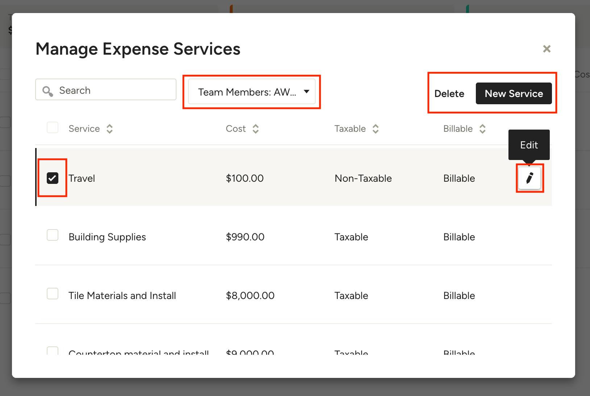This screenshot has height=396, width=590.
Task: Check the Building Supplies checkbox
Action: tap(53, 235)
